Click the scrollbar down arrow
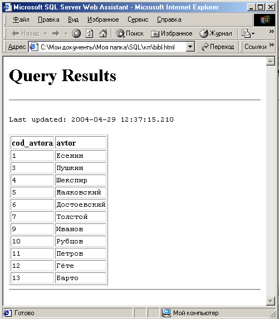The width and height of the screenshot is (279, 319). tap(271, 301)
